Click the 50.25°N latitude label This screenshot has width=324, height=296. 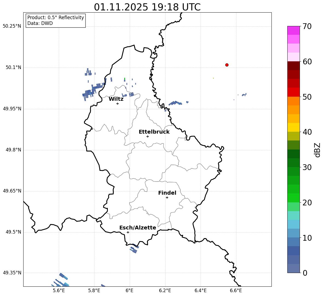[x=12, y=26]
